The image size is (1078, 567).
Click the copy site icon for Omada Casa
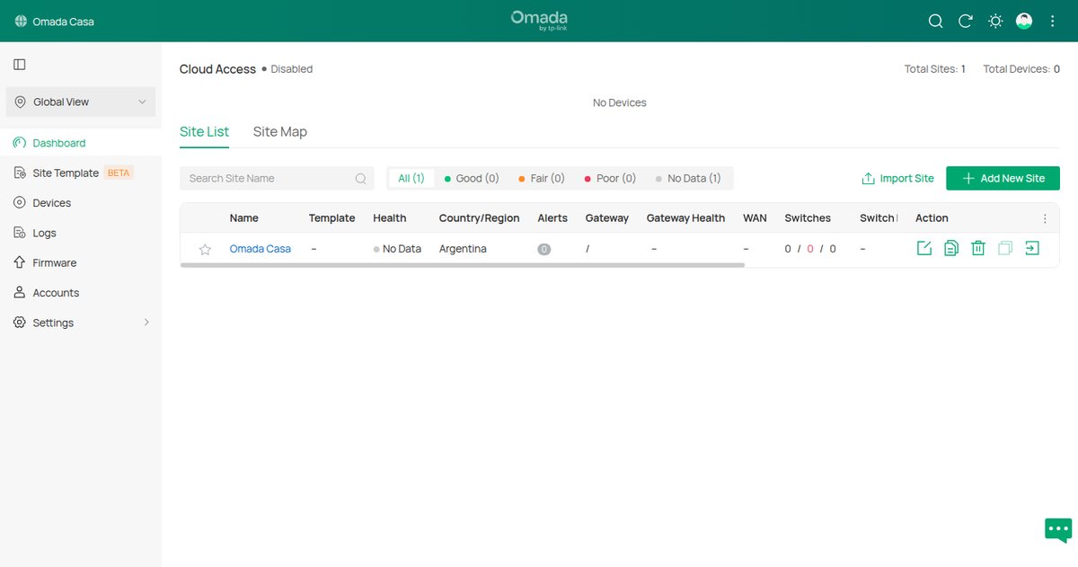click(1005, 248)
